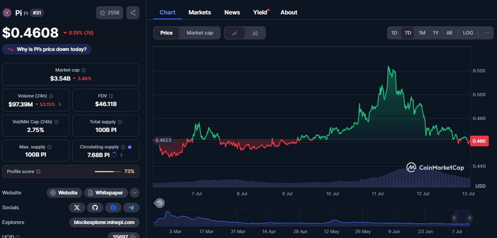The width and height of the screenshot is (497, 238).
Task: Click the $0.4608 price text
Action: (x=30, y=32)
